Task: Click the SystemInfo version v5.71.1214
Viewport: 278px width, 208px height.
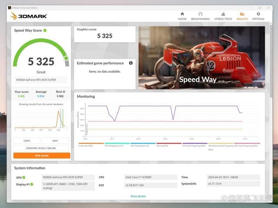Action: 233,184
